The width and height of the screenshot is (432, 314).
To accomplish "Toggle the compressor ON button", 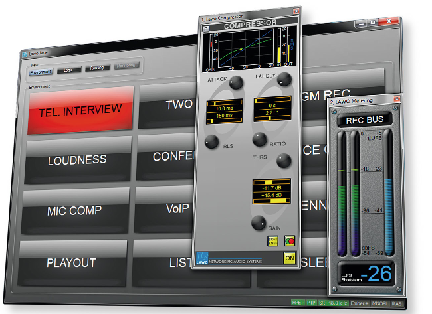I will (290, 258).
